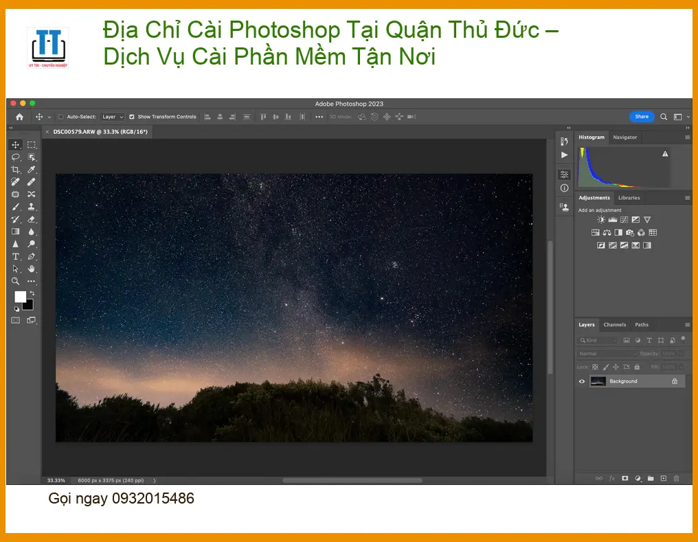
Task: Hide the Background layer with eye icon
Action: point(582,381)
